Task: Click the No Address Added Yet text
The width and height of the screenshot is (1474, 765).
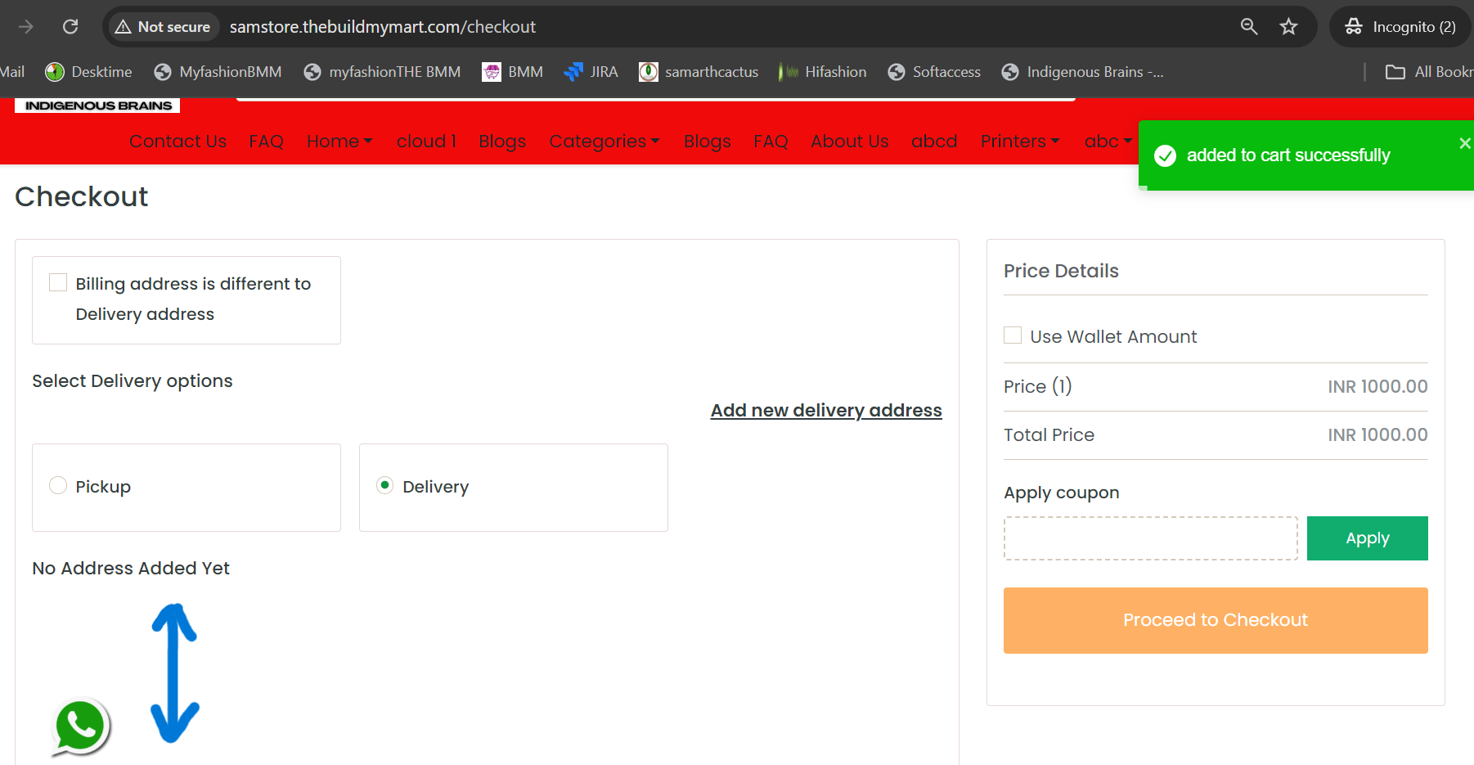Action: point(131,569)
